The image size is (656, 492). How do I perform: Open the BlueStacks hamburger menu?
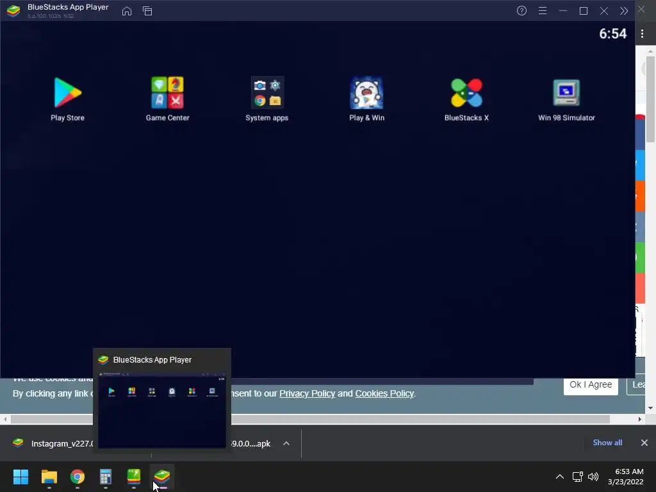pos(542,10)
